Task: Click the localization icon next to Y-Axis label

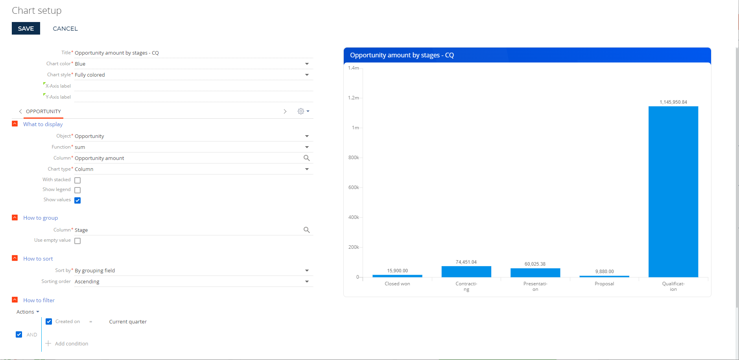Action: 44,94
